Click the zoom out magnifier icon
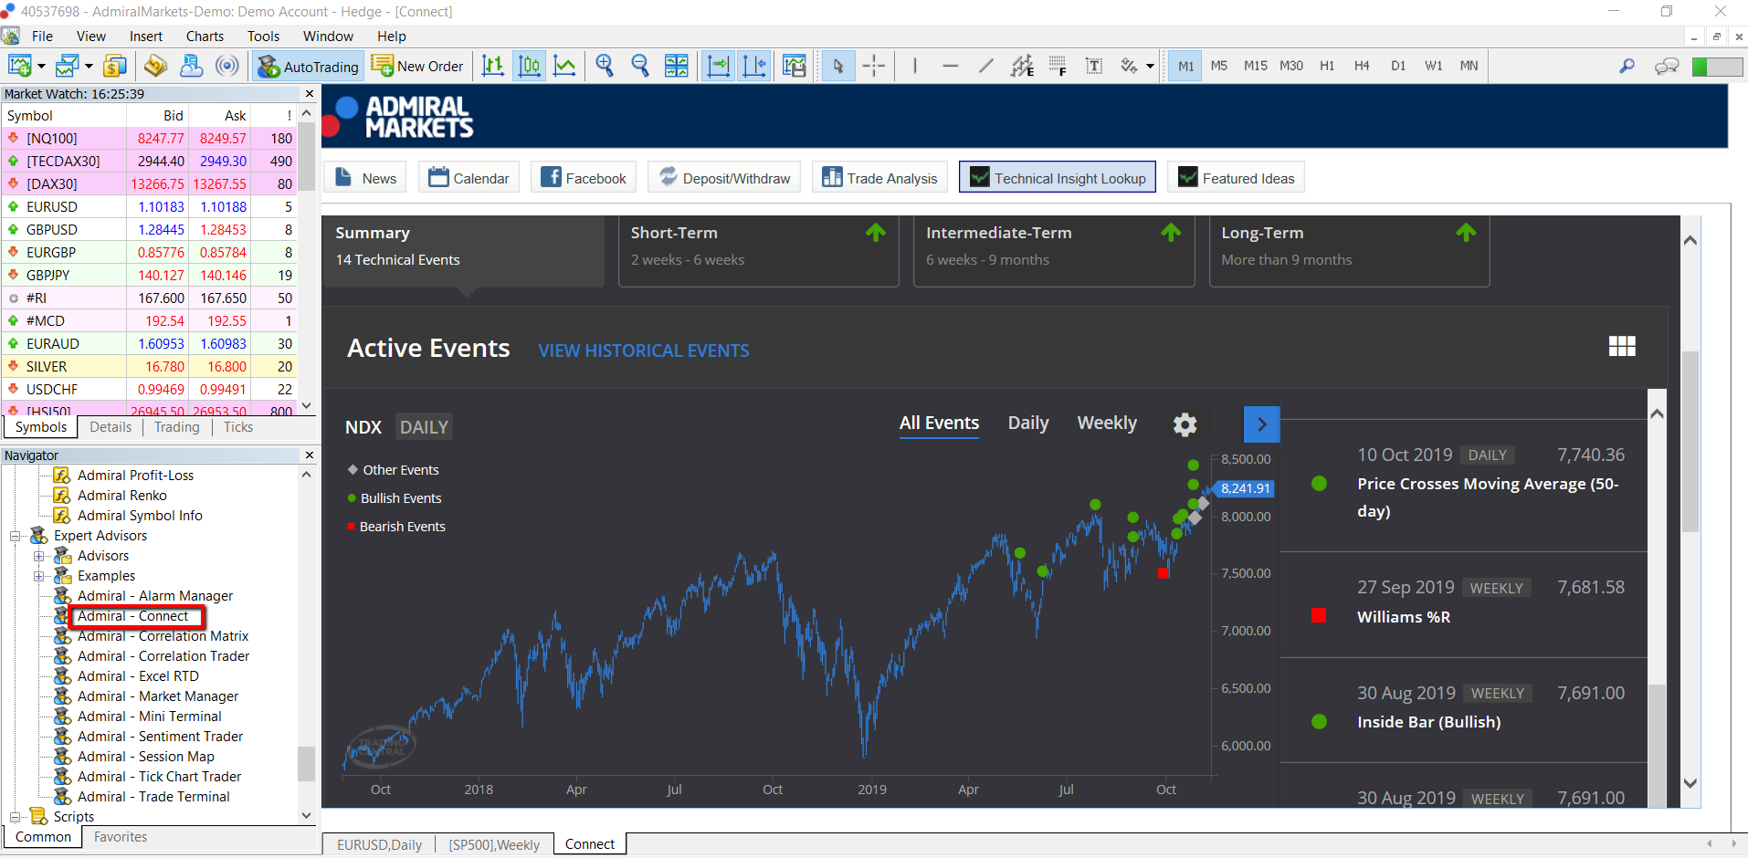Image resolution: width=1748 pixels, height=858 pixels. coord(640,66)
